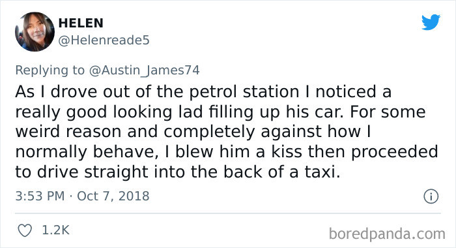
Task: Click the HELEN display name
Action: coord(81,23)
